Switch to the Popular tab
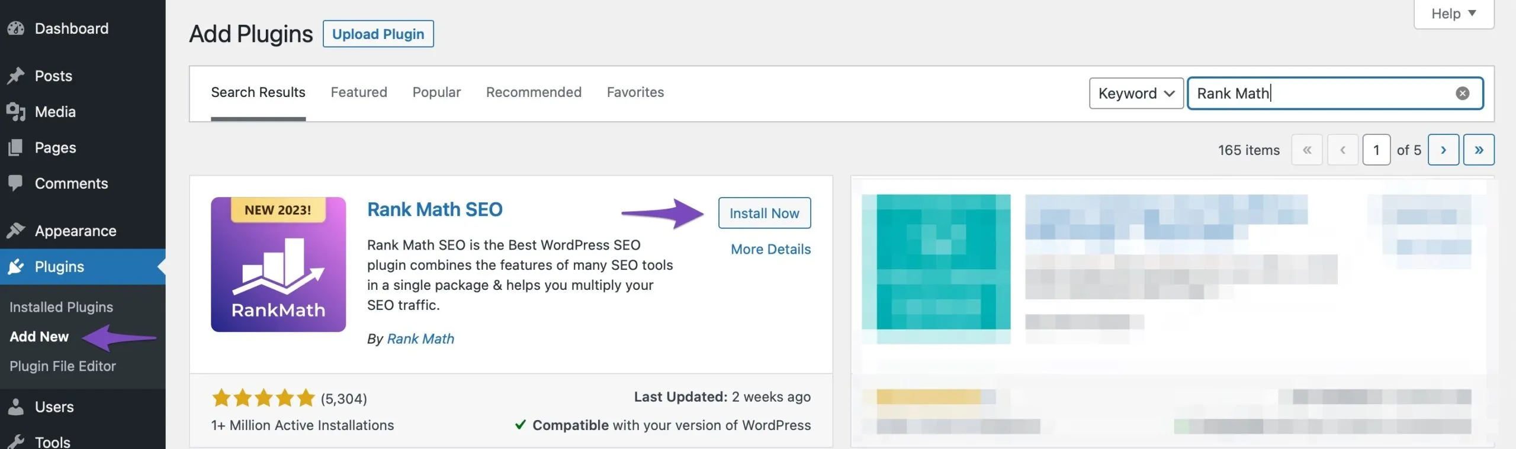 tap(436, 92)
